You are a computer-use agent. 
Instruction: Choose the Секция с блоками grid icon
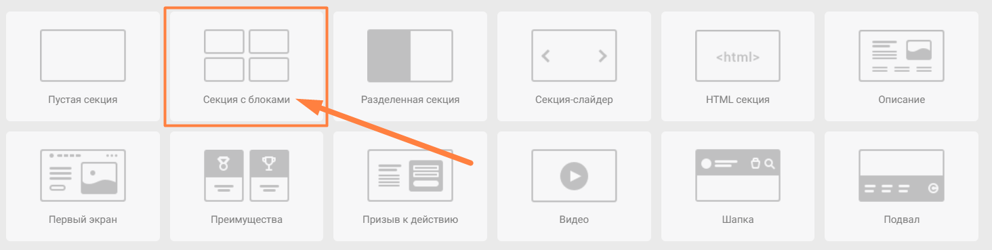[247, 56]
